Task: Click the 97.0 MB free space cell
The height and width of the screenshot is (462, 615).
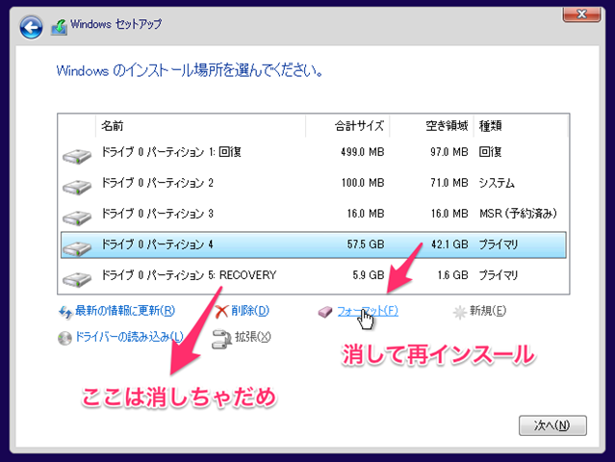Action: coord(449,152)
